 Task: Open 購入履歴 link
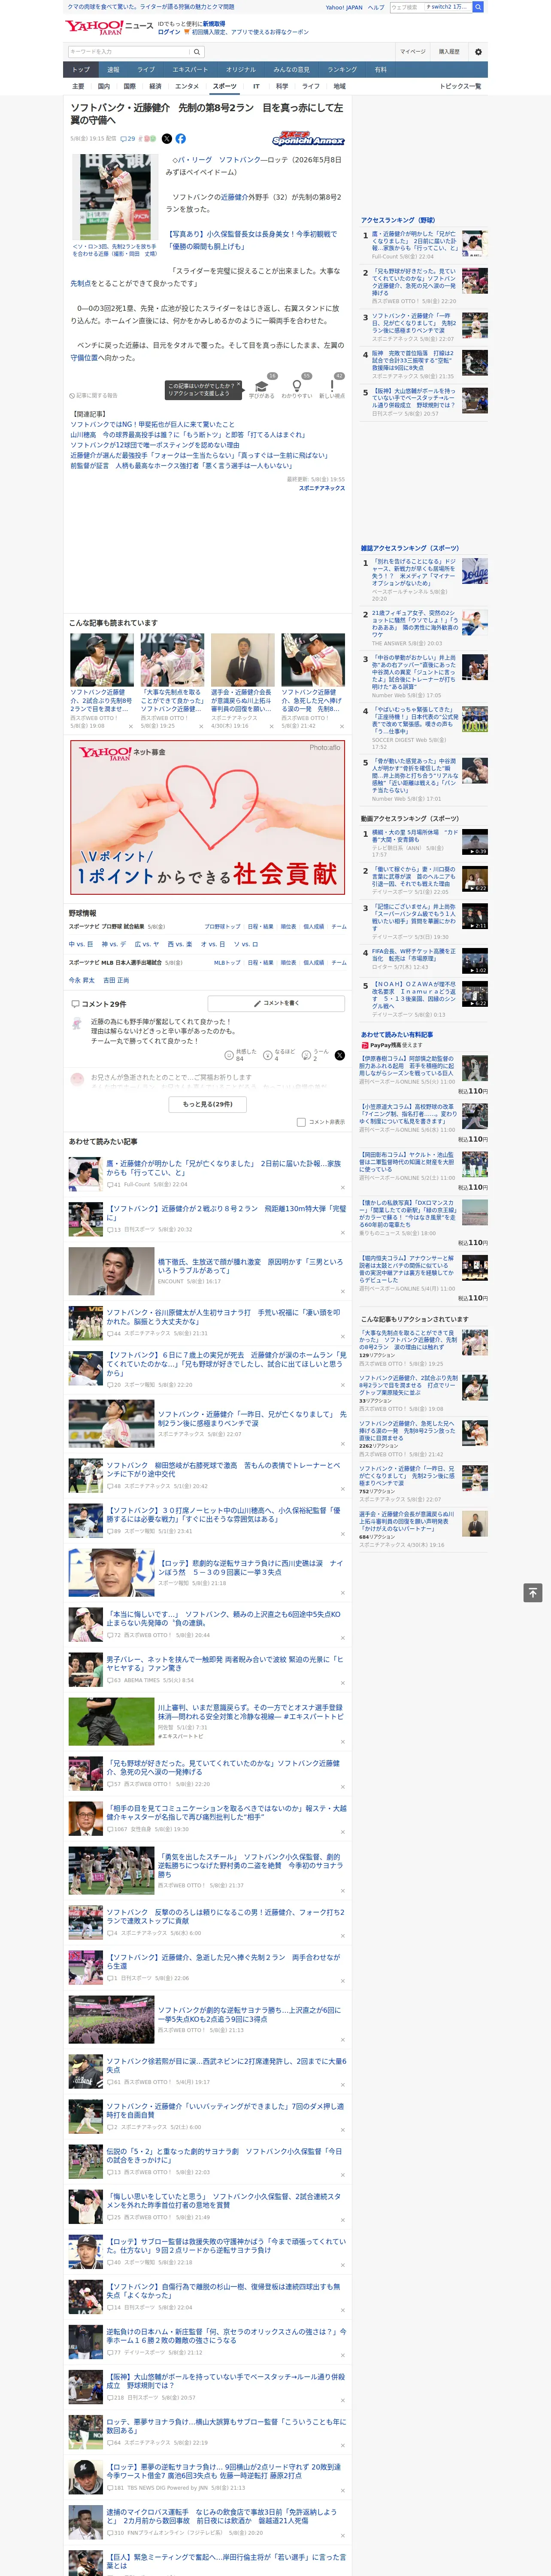click(449, 51)
